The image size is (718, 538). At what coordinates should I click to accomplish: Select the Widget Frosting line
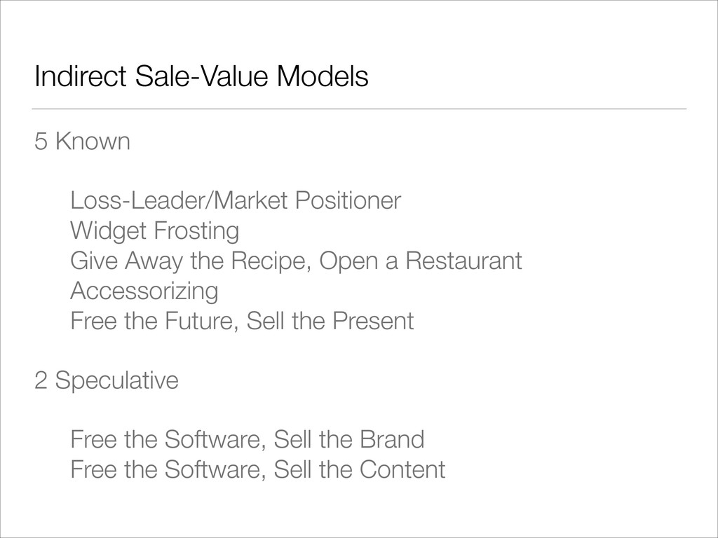pos(155,231)
